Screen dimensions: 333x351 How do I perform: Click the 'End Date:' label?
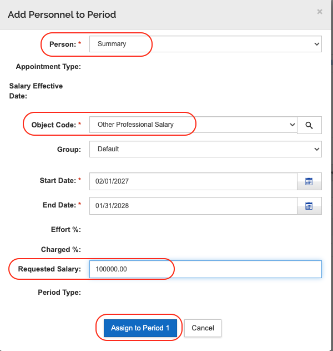(59, 205)
